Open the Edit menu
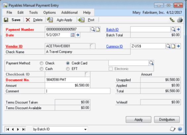187x135 pixels. pyautogui.click(x=21, y=13)
